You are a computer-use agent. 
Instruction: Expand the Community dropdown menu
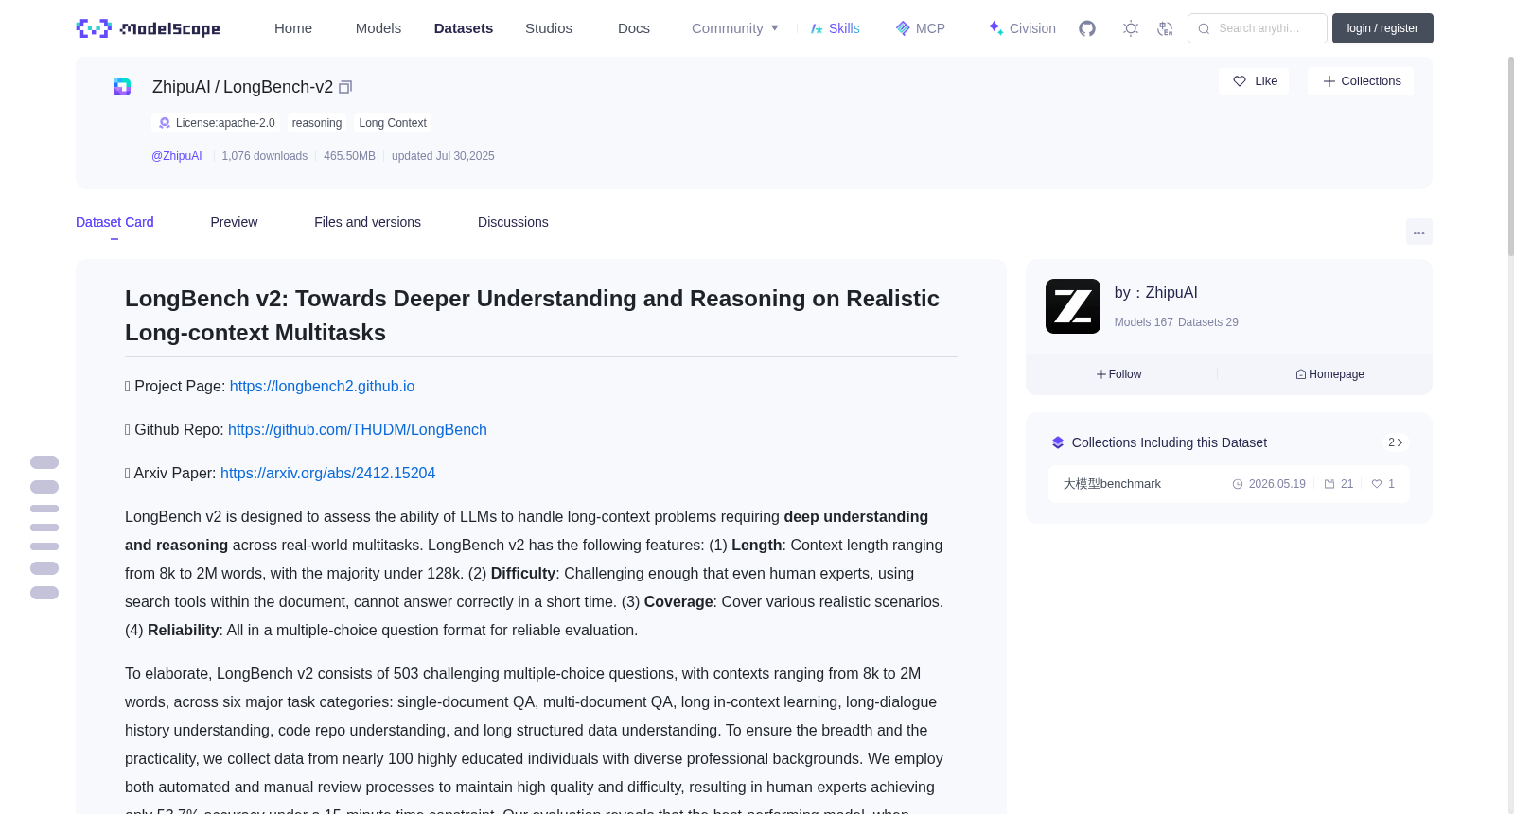(x=735, y=28)
